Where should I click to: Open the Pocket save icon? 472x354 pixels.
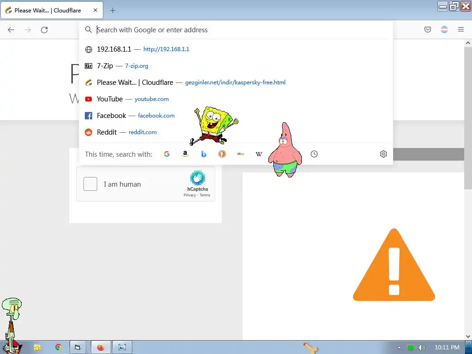427,29
